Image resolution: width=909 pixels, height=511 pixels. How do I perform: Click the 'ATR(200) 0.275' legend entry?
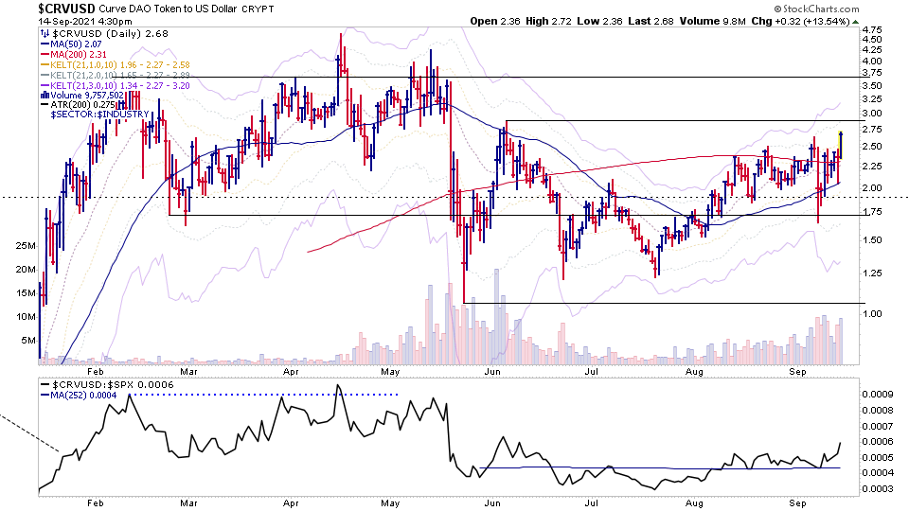coord(82,105)
